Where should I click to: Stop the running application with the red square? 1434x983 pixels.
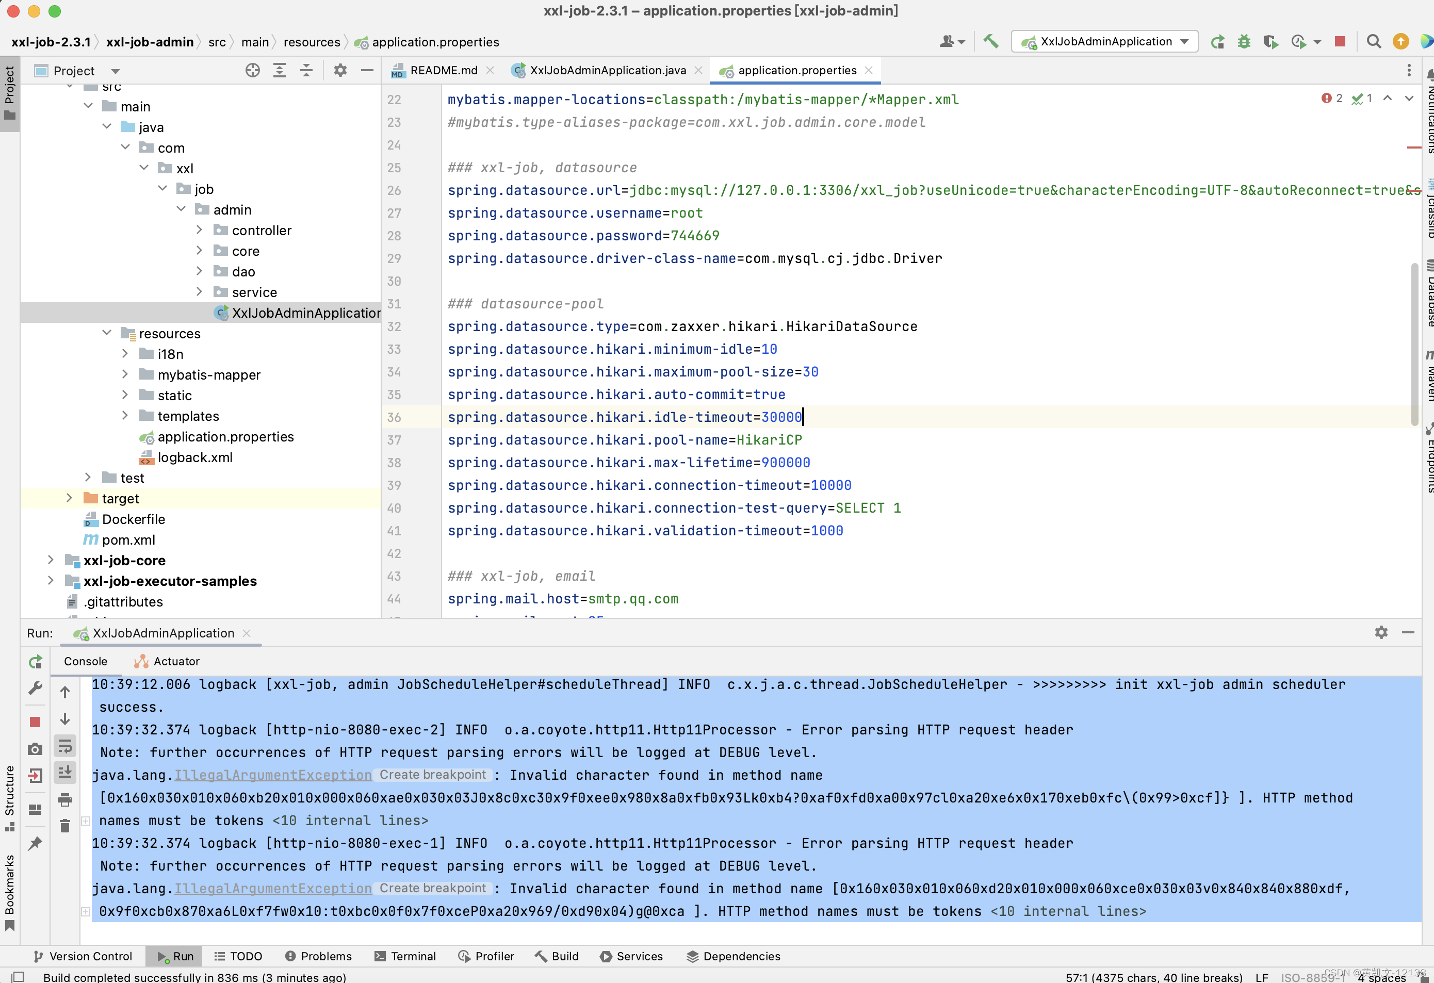(x=1340, y=41)
